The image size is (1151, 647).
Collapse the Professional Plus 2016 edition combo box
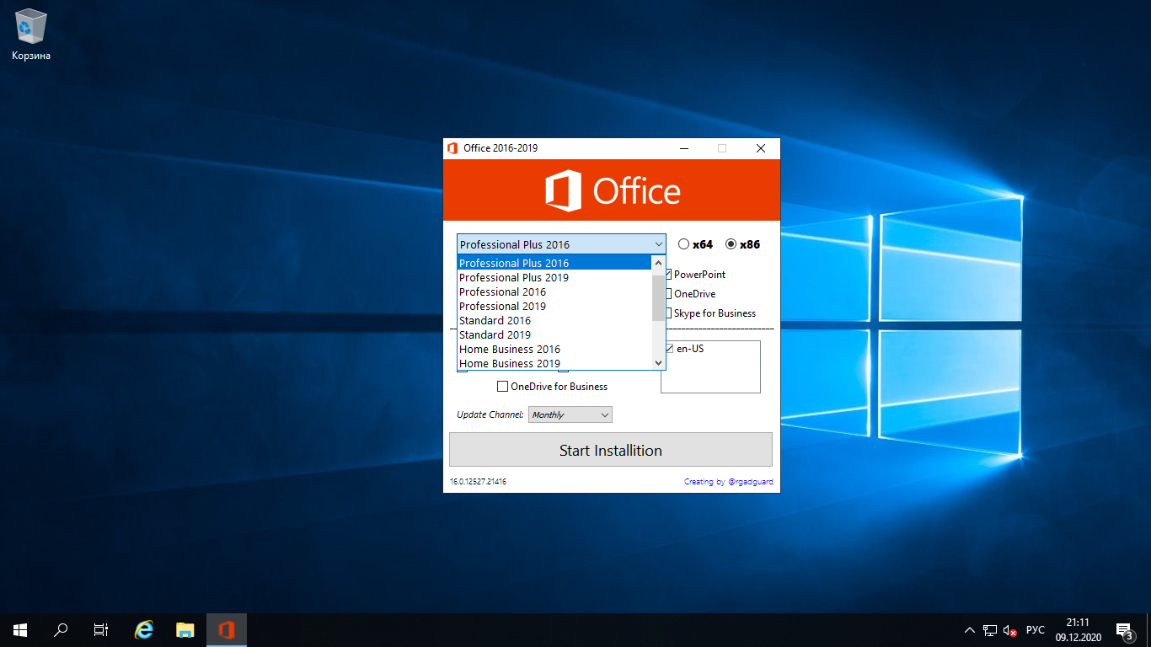point(561,244)
